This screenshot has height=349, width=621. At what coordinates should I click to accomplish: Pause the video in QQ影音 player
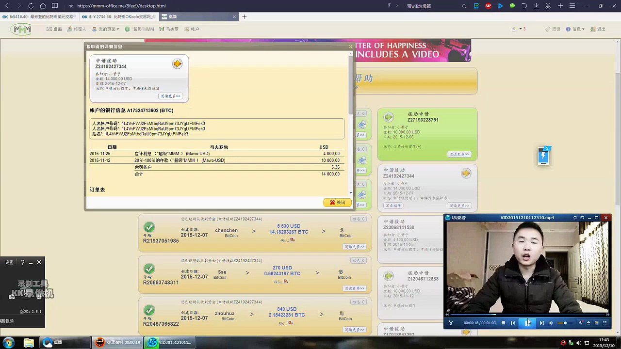tap(527, 323)
